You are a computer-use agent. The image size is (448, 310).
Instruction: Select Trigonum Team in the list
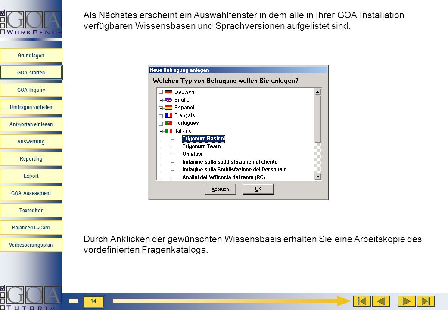(x=202, y=146)
